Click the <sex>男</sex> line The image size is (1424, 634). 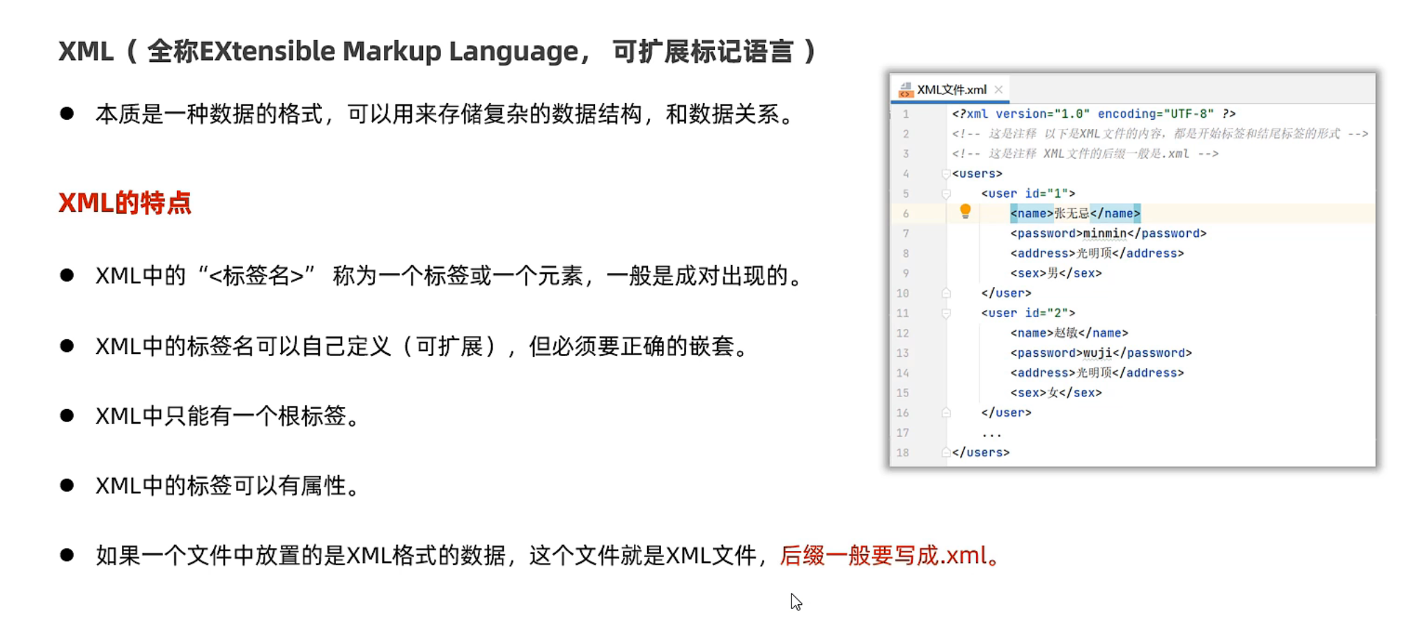(1056, 273)
